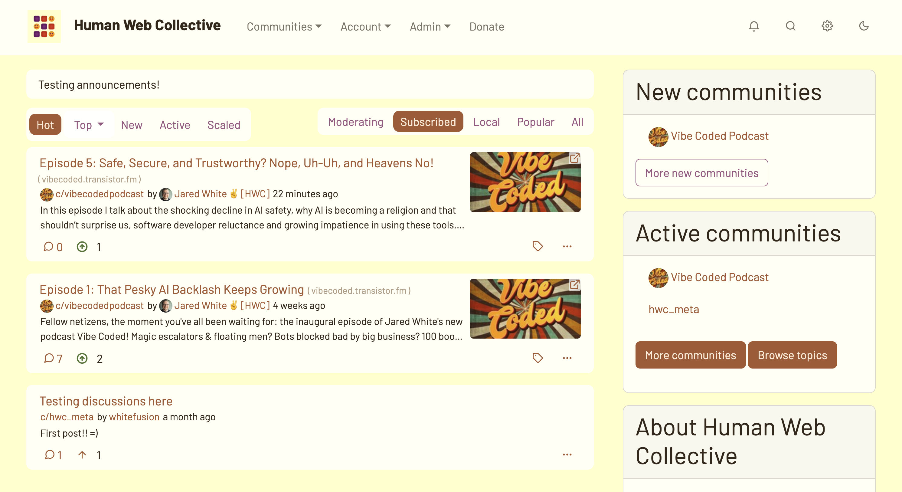Viewport: 902px width, 492px height.
Task: Click the More new communities button
Action: point(701,173)
